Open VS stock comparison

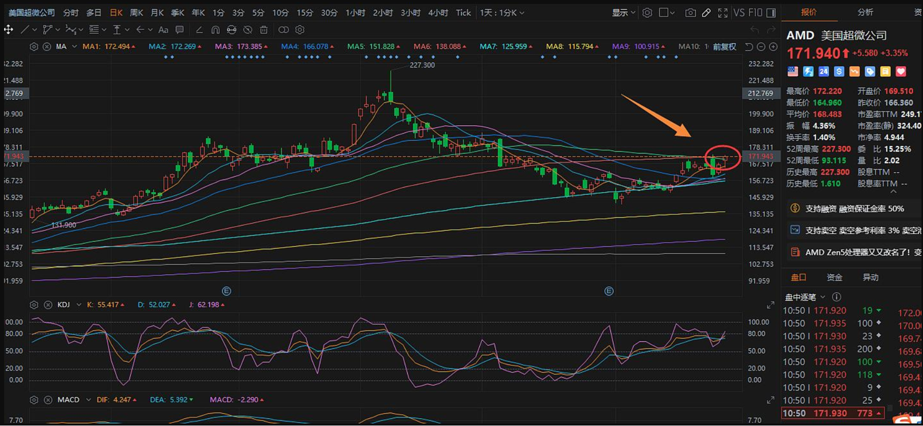point(739,13)
